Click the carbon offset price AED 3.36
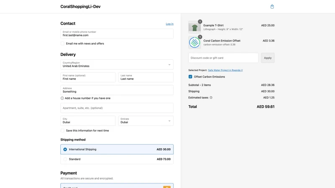 268,41
